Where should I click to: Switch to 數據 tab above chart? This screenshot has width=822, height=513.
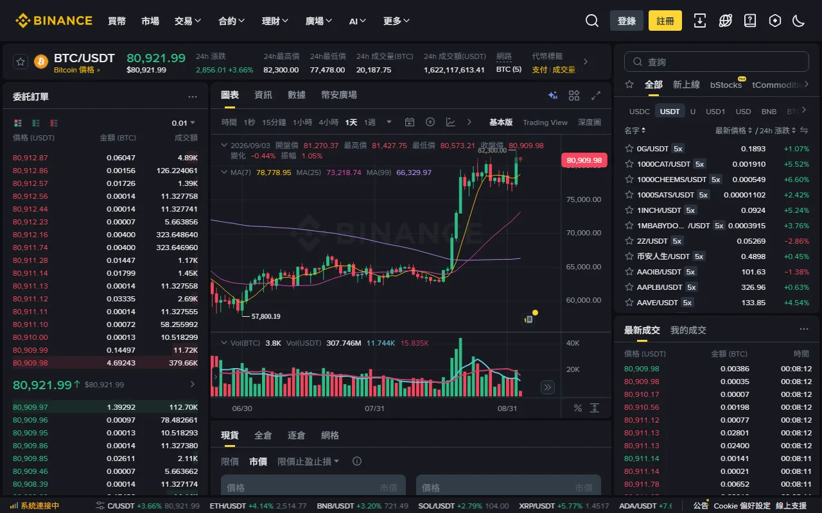[x=297, y=95]
